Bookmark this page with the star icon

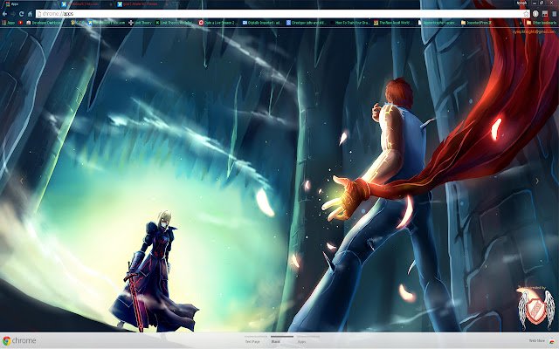(526, 14)
